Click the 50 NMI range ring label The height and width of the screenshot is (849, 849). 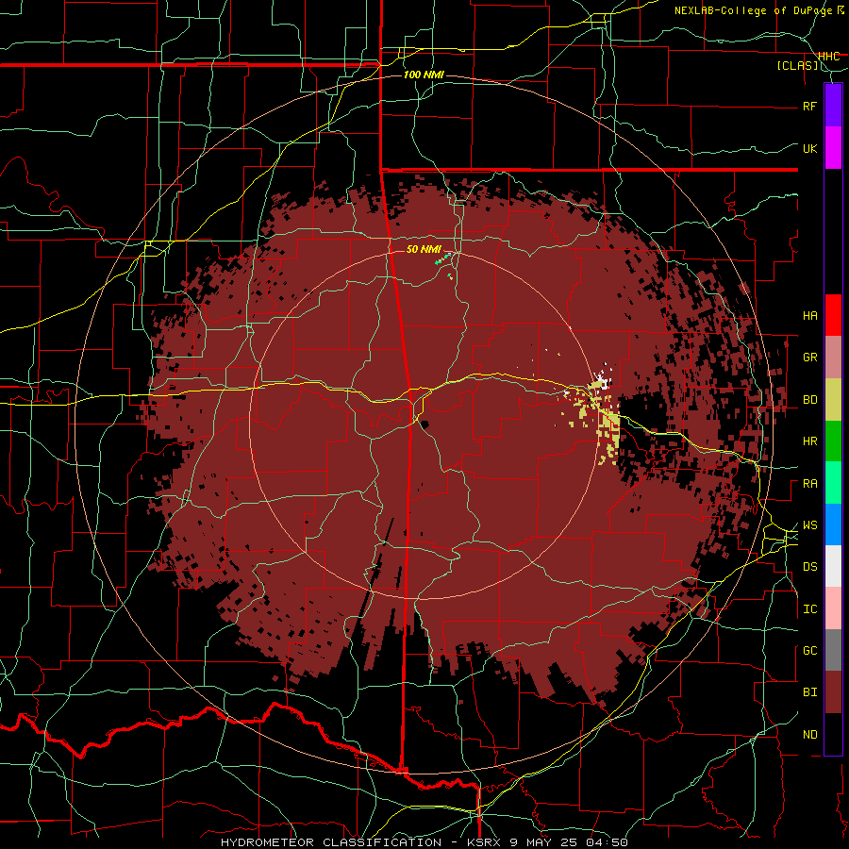(424, 249)
